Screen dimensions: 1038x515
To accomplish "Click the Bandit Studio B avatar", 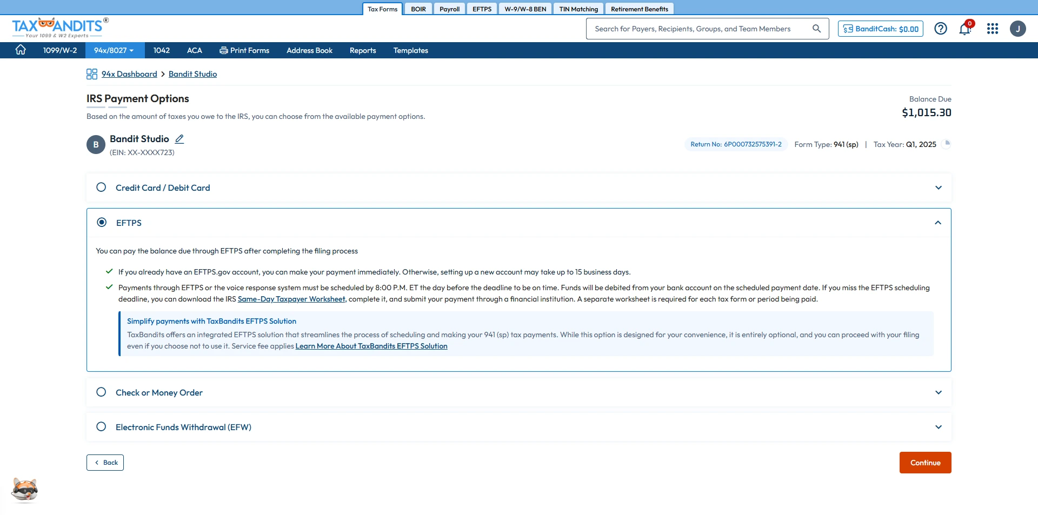I will (96, 145).
